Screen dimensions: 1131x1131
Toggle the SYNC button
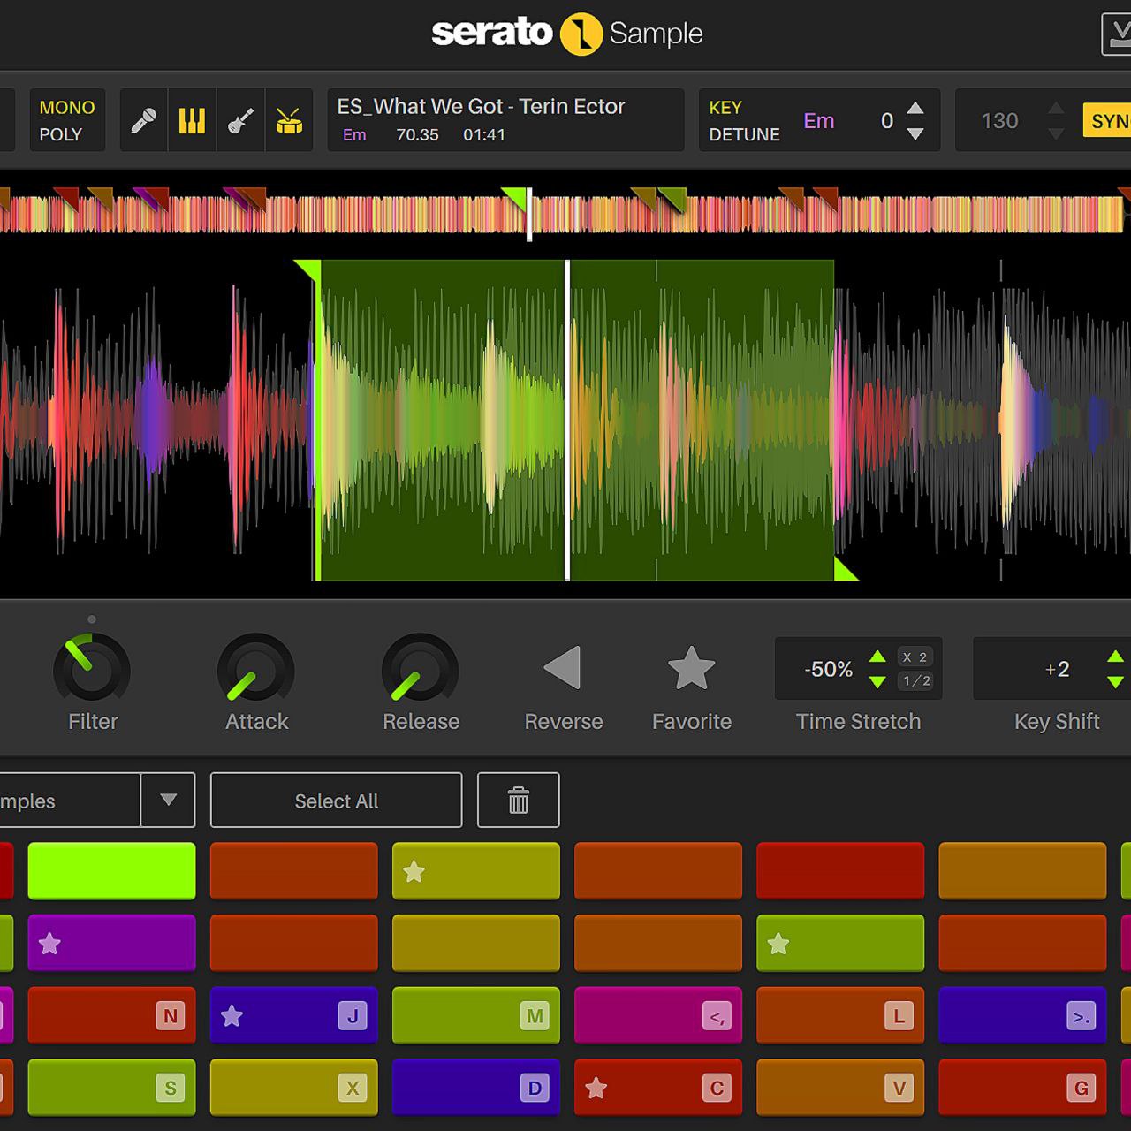tap(1107, 120)
